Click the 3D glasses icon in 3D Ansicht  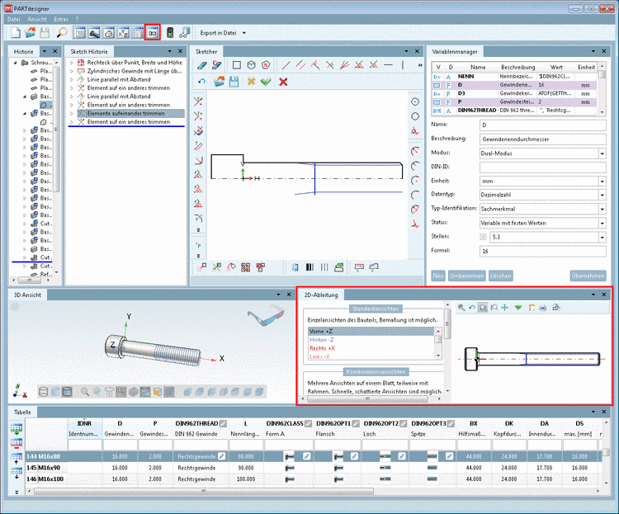266,317
